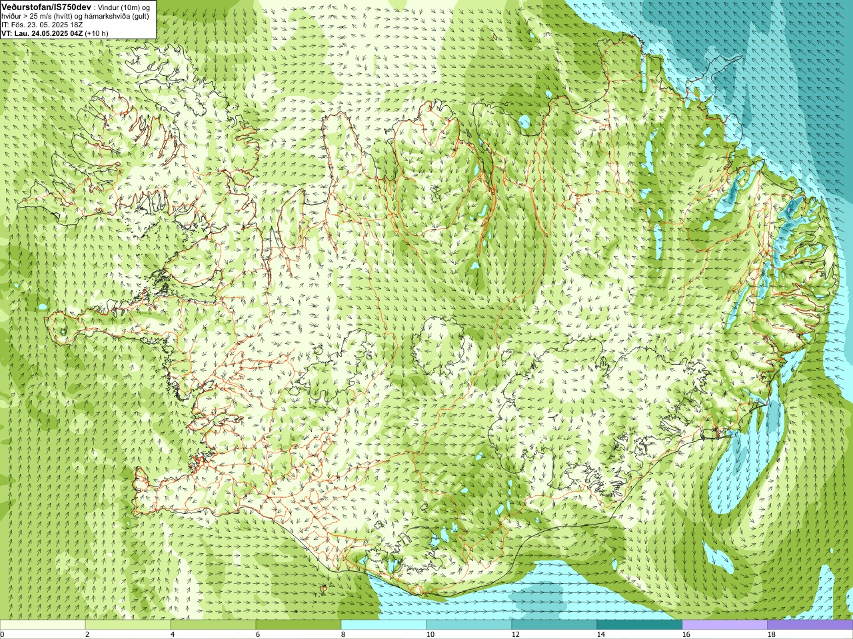Select the 10–12 m/s turquoise swatch

(x=469, y=625)
